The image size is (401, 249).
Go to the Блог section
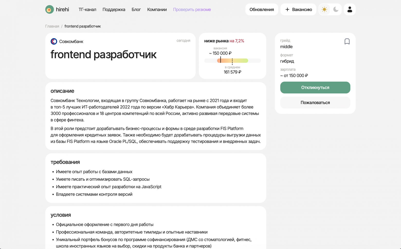tap(136, 9)
